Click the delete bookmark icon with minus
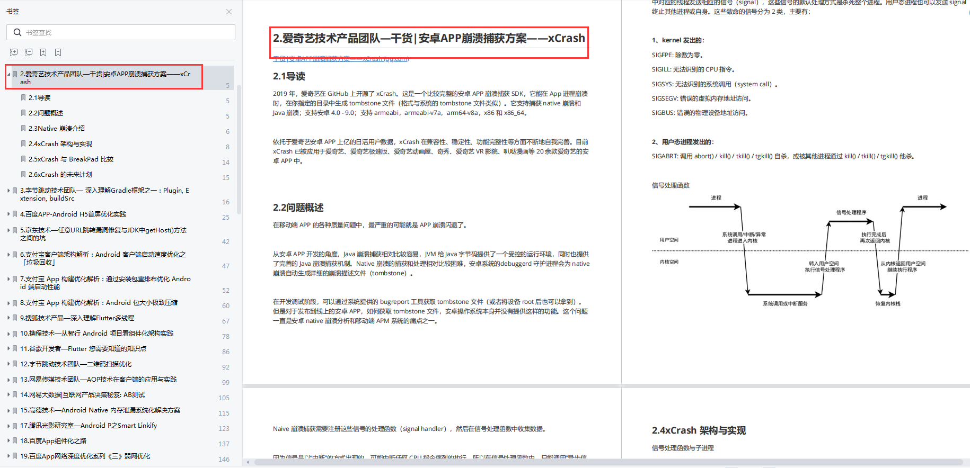970x468 pixels. pos(58,52)
